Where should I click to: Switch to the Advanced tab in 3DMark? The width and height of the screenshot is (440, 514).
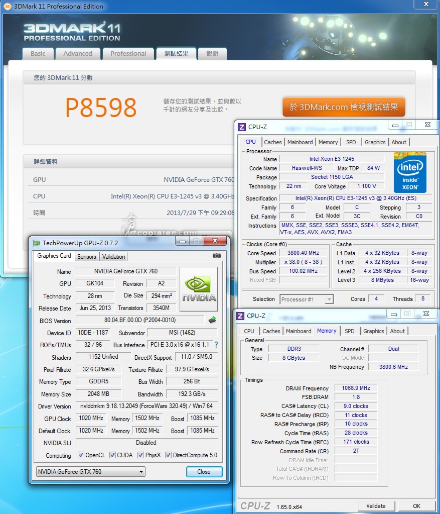pos(78,54)
